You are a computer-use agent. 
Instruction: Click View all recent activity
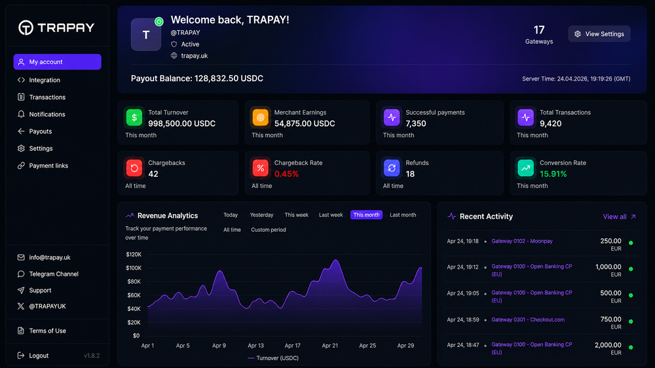point(619,216)
